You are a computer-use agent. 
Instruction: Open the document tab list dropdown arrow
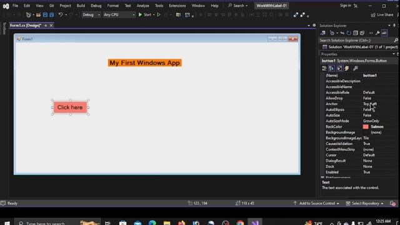309,26
